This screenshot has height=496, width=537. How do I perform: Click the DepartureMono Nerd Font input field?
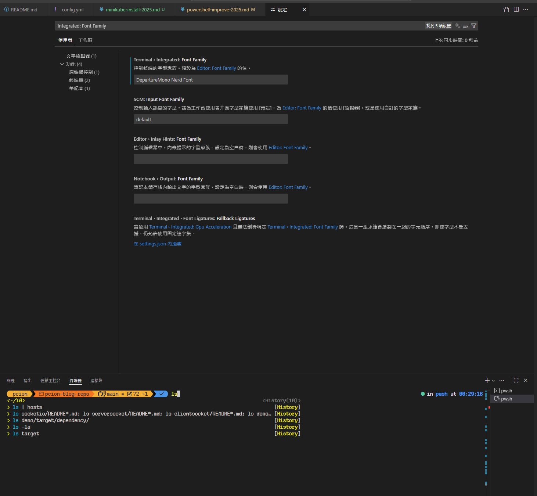tap(210, 80)
